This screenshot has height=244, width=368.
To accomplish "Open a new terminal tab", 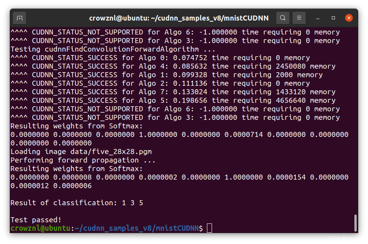I will pos(19,18).
